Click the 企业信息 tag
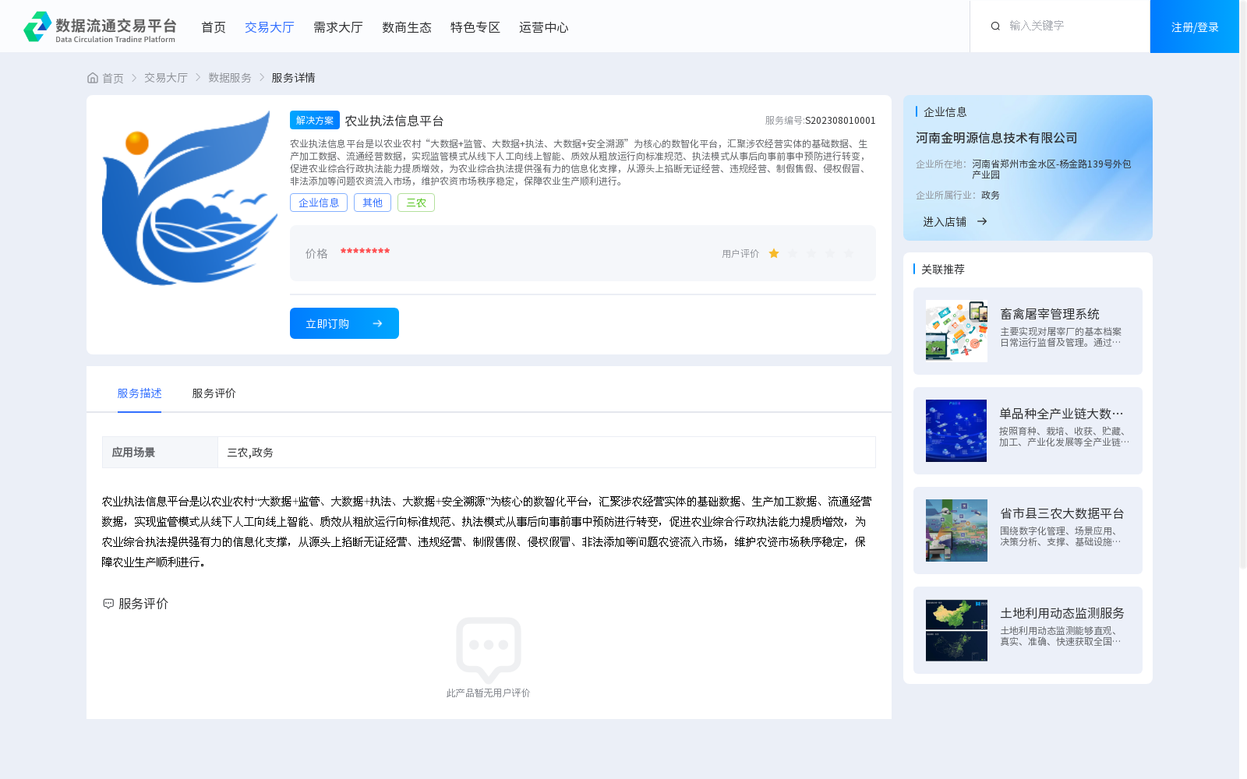The width and height of the screenshot is (1247, 779). click(319, 203)
